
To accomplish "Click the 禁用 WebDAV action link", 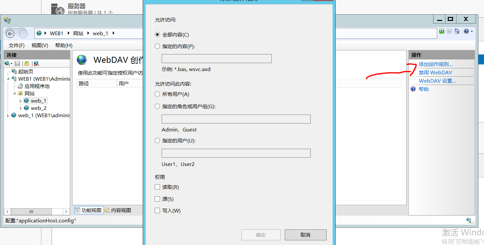I will pyautogui.click(x=435, y=72).
